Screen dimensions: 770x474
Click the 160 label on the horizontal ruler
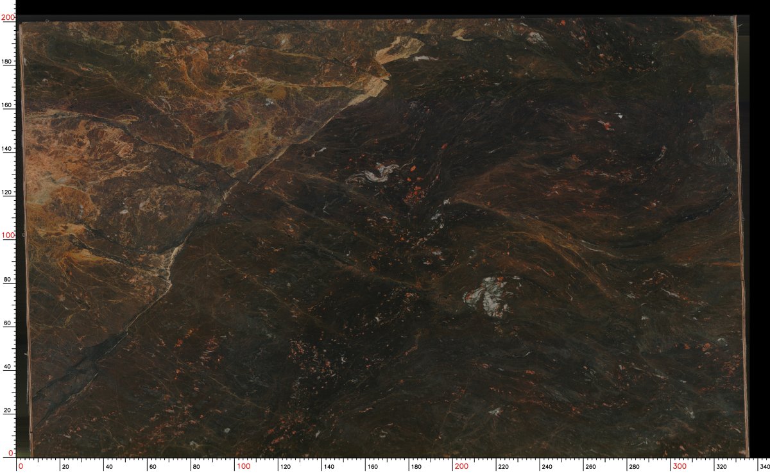point(373,467)
